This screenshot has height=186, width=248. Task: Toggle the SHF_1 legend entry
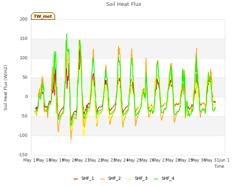point(84,178)
